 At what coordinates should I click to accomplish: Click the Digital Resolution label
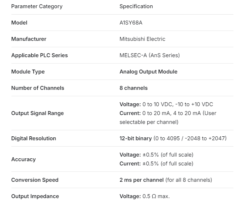pyautogui.click(x=34, y=138)
